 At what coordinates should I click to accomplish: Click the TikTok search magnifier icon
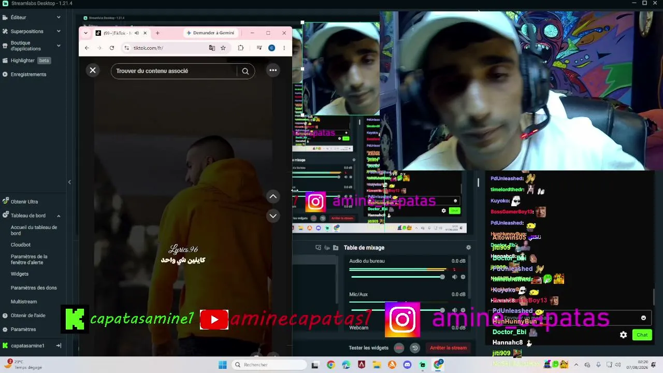point(246,71)
